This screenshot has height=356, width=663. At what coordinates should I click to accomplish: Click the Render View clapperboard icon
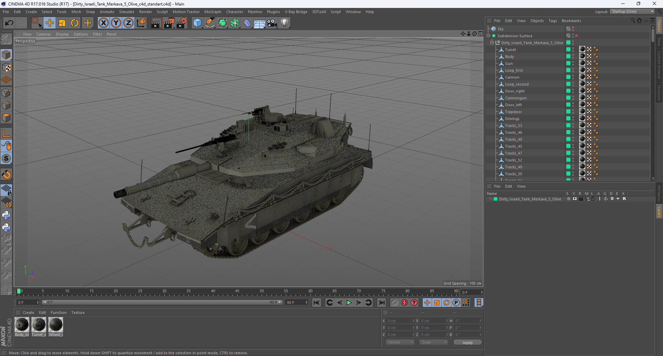click(x=156, y=23)
